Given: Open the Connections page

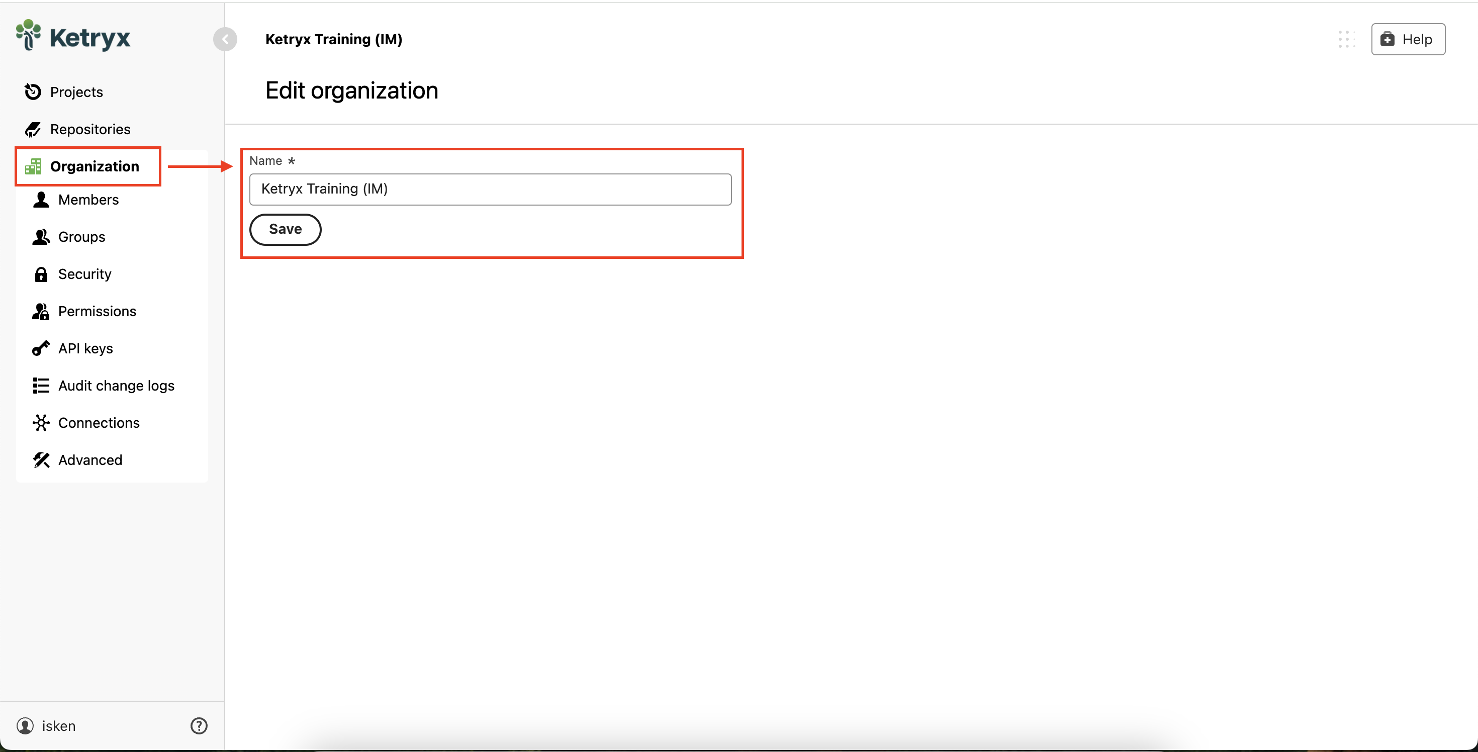Looking at the screenshot, I should (x=99, y=423).
